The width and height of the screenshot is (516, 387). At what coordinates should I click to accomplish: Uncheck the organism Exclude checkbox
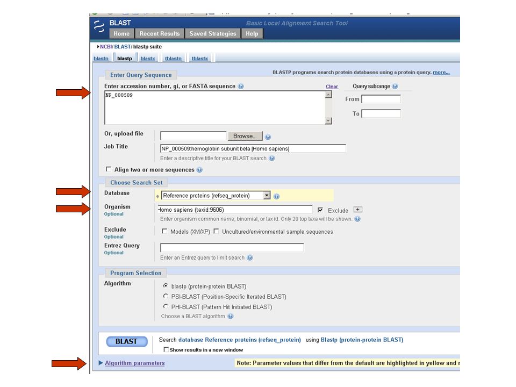(320, 210)
